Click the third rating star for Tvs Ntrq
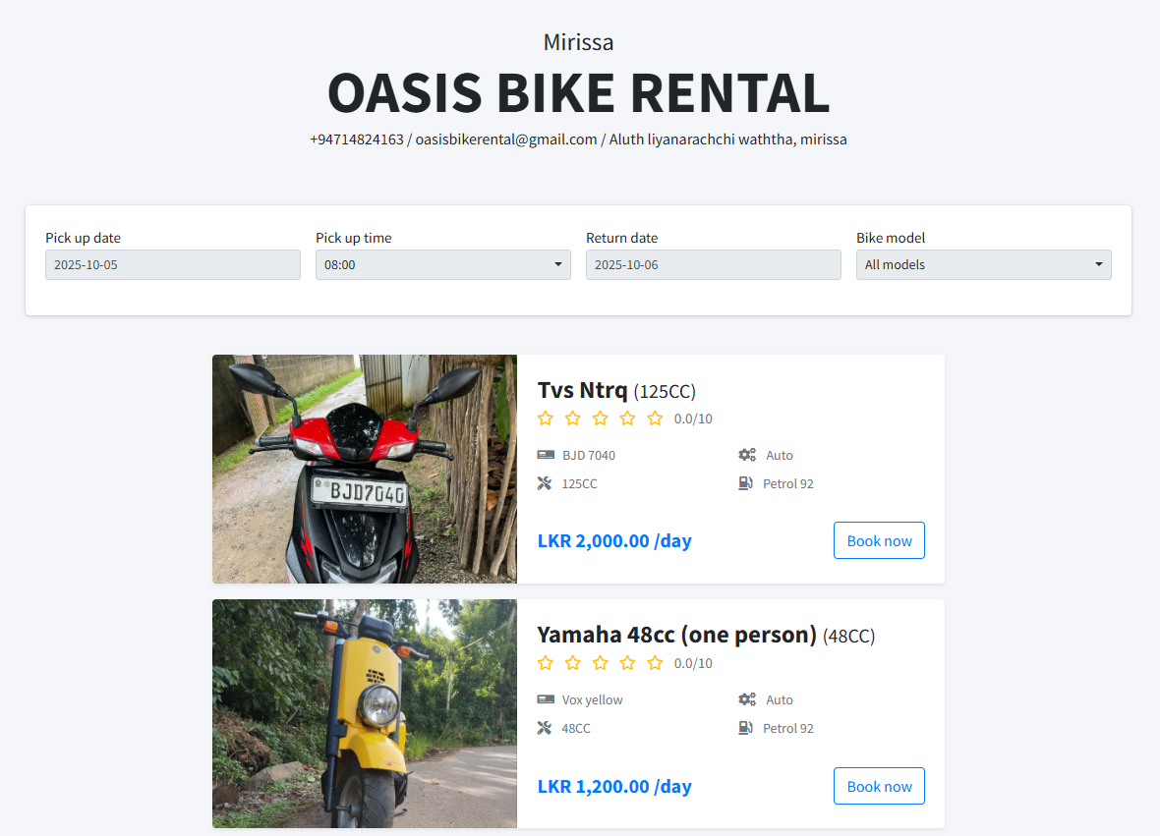This screenshot has height=836, width=1160. pos(601,418)
